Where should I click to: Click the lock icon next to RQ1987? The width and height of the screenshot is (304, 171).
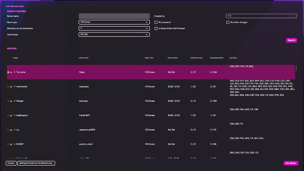tap(11, 144)
